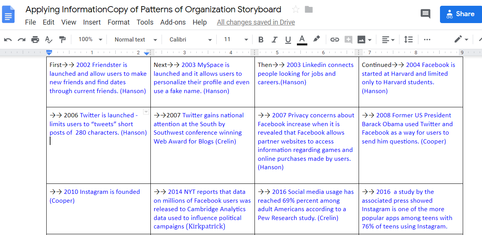Star this document

click(x=296, y=10)
